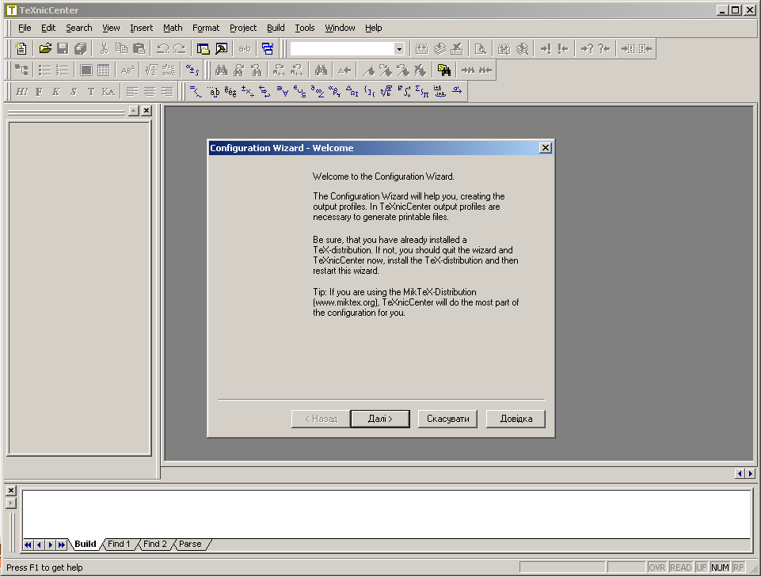Click the window list icon in main toolbar

[203, 49]
